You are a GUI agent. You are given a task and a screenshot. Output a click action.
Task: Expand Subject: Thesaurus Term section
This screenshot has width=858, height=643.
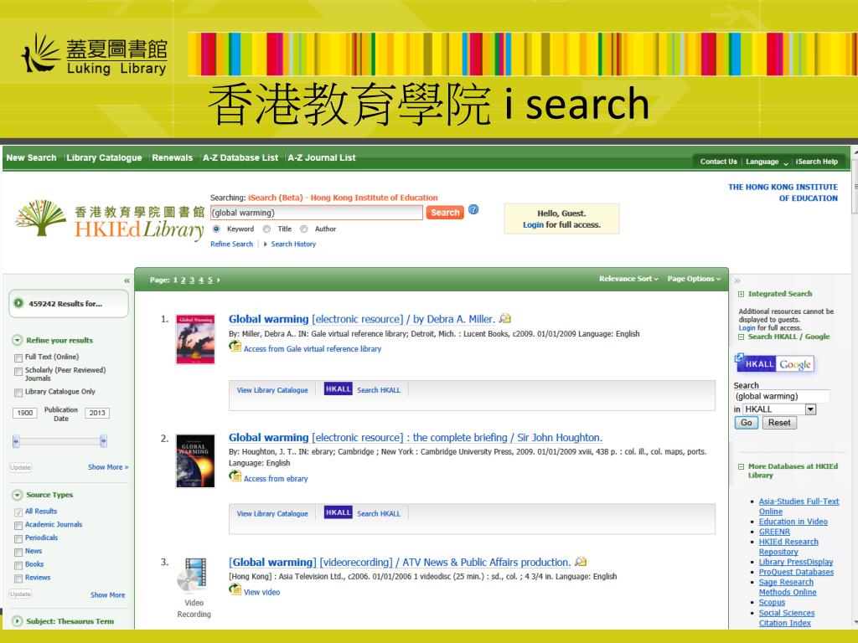[18, 621]
